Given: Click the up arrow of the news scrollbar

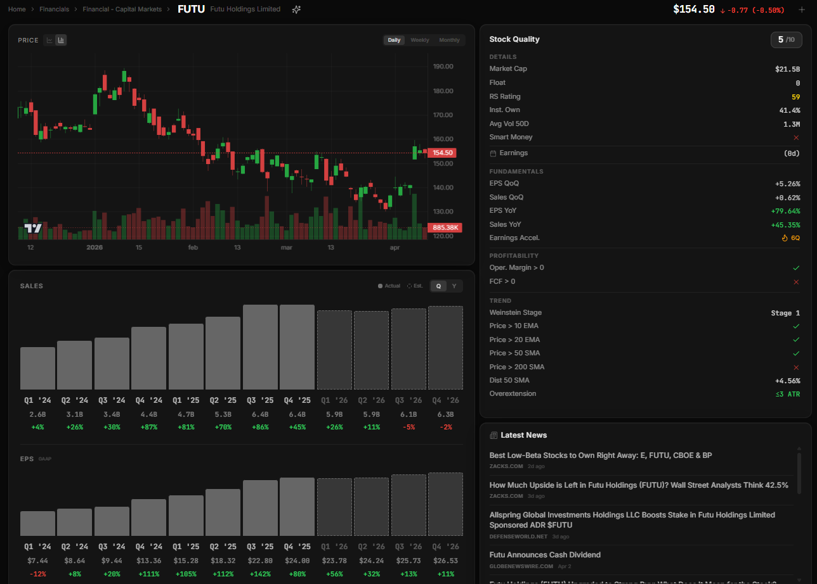Looking at the screenshot, I should click(799, 448).
